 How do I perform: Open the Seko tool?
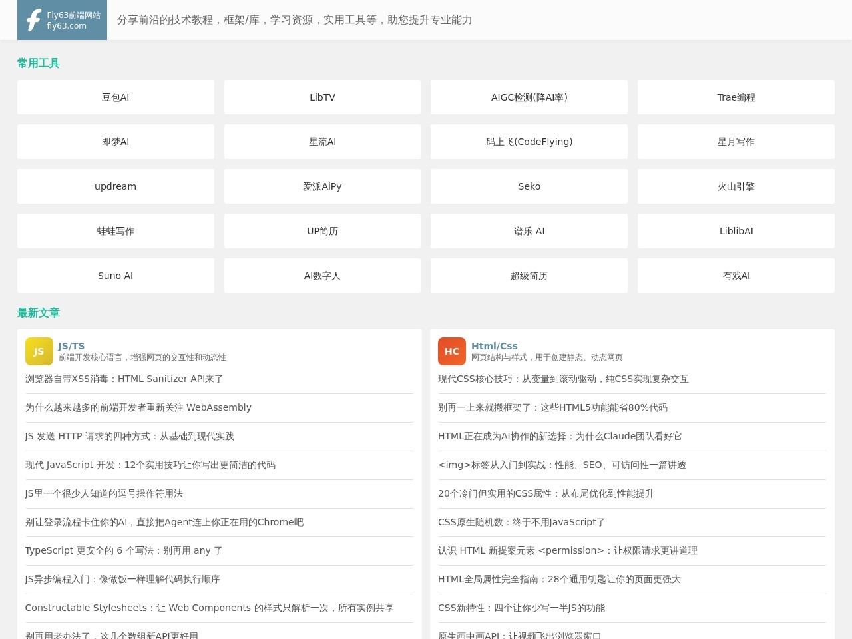pos(529,186)
